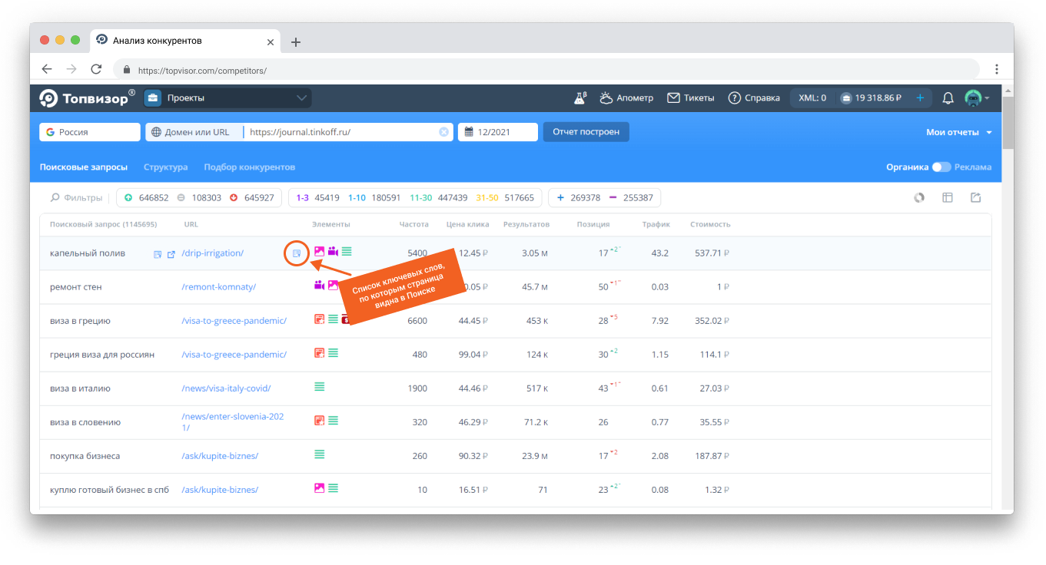Open the user avatar menu
Image resolution: width=1046 pixels, height=565 pixels.
coord(976,98)
